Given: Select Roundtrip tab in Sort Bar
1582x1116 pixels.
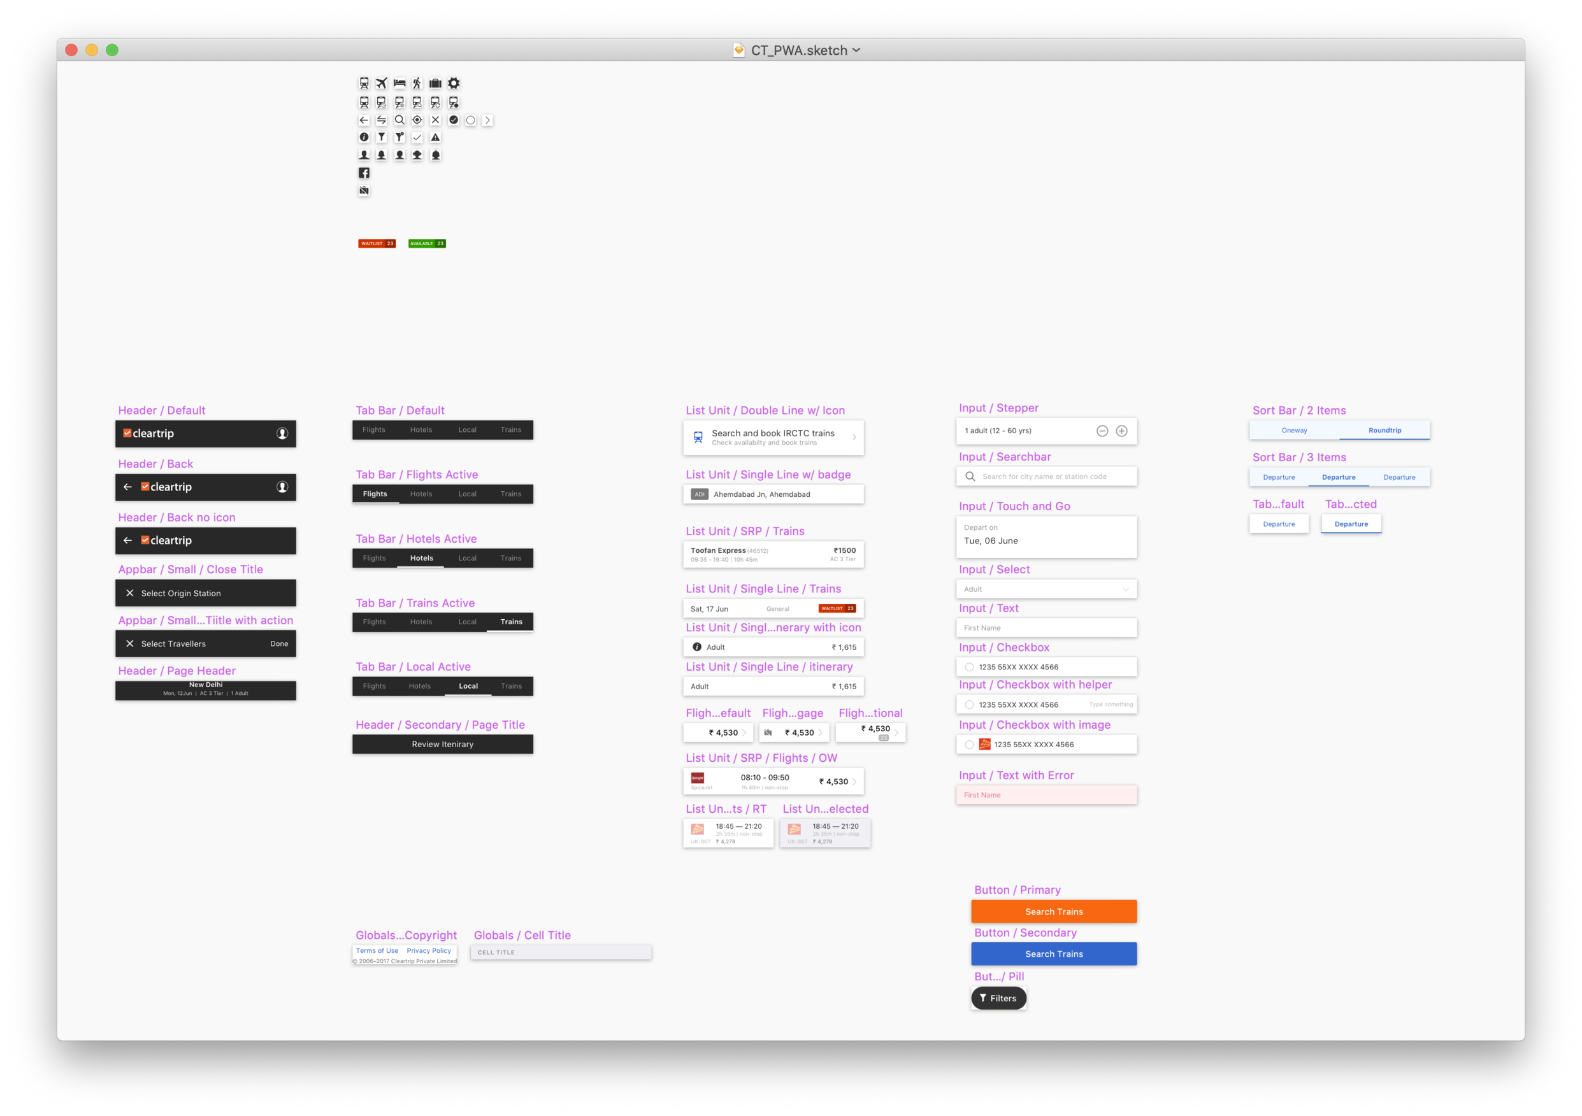Looking at the screenshot, I should tap(1384, 431).
